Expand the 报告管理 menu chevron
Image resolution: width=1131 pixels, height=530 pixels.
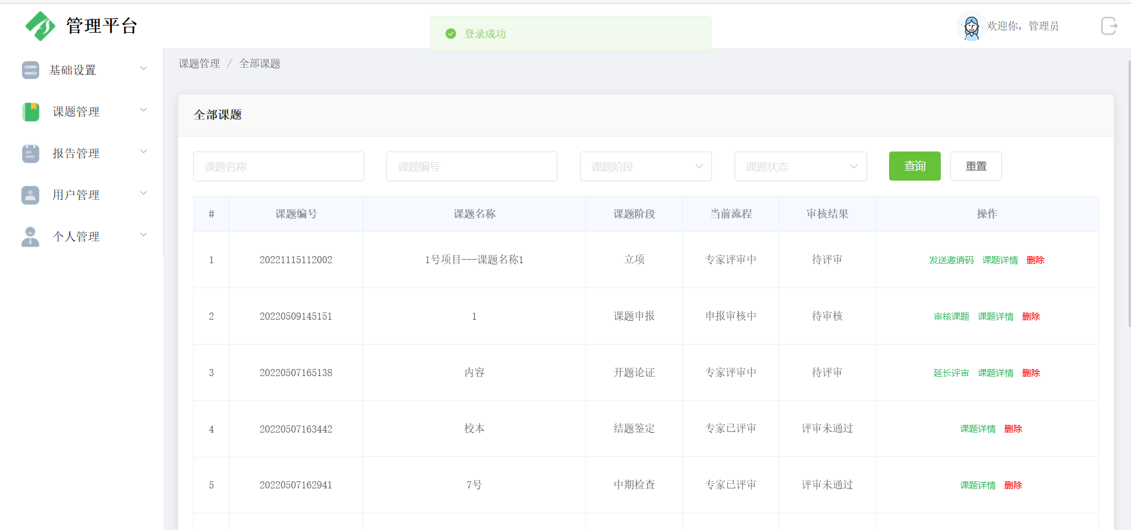143,152
